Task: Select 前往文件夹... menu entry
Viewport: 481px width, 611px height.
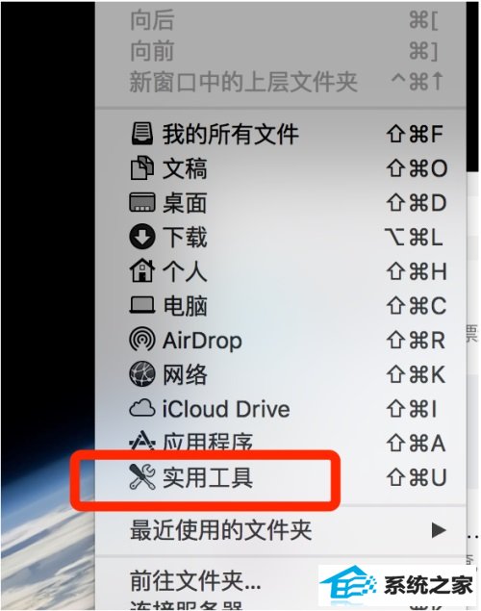Action: click(x=195, y=580)
